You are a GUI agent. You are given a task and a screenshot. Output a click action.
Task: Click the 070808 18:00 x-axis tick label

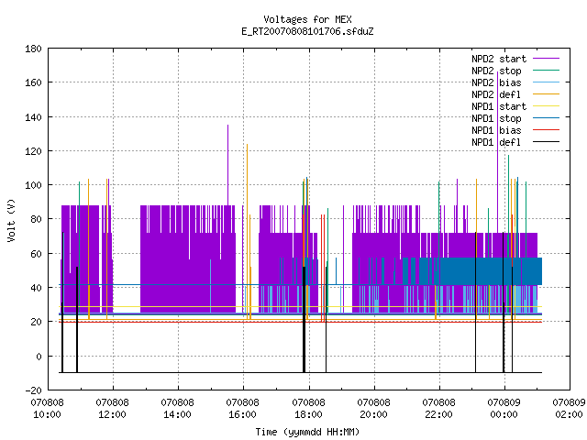(x=308, y=409)
